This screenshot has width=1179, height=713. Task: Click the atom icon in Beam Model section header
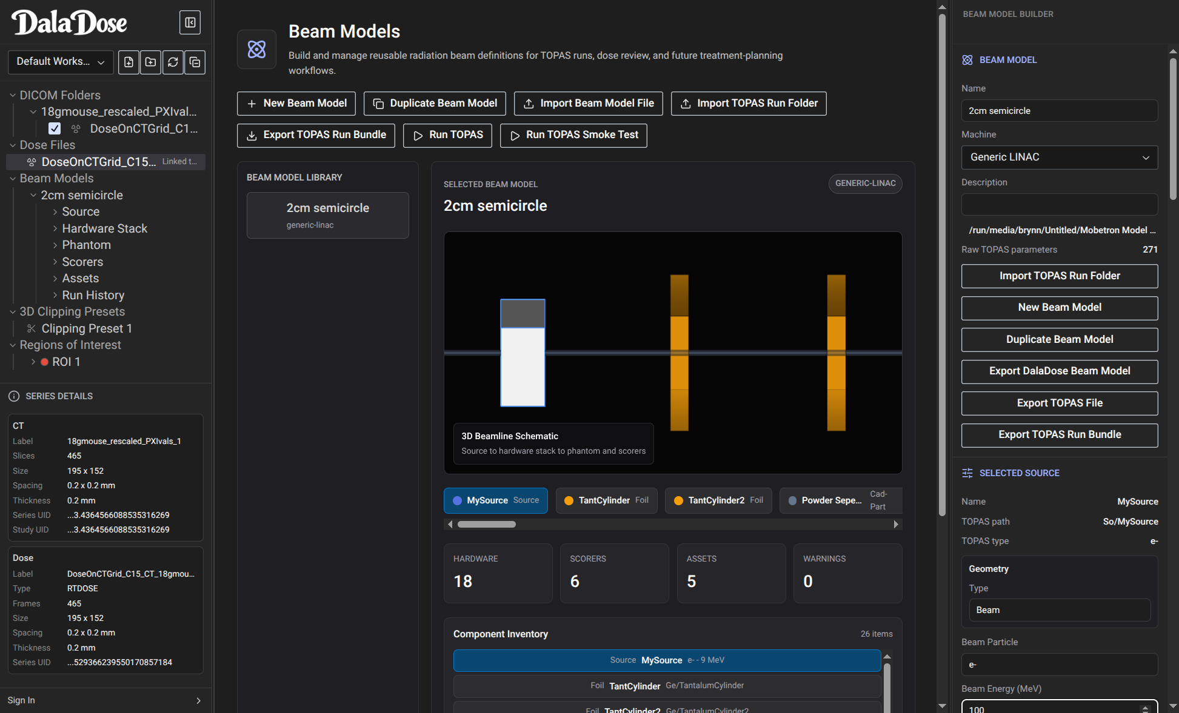click(x=967, y=60)
